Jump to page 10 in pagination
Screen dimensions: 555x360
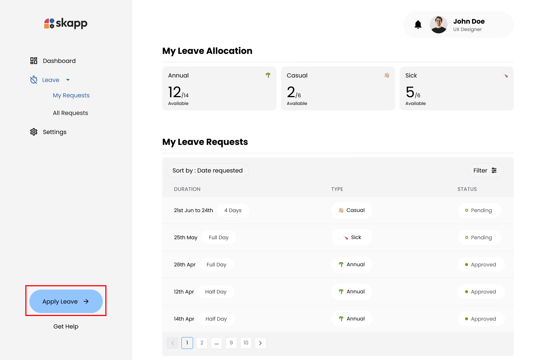click(246, 343)
